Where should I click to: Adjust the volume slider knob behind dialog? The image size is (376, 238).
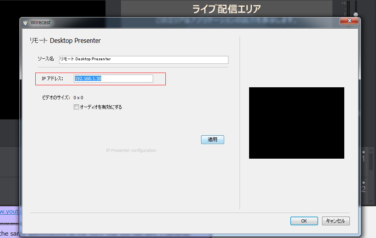click(x=356, y=14)
